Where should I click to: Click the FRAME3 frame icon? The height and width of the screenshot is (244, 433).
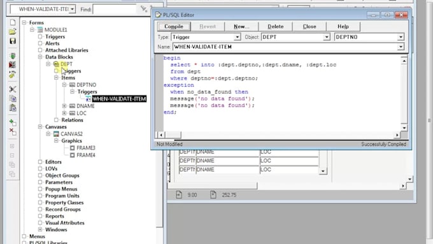coord(73,148)
